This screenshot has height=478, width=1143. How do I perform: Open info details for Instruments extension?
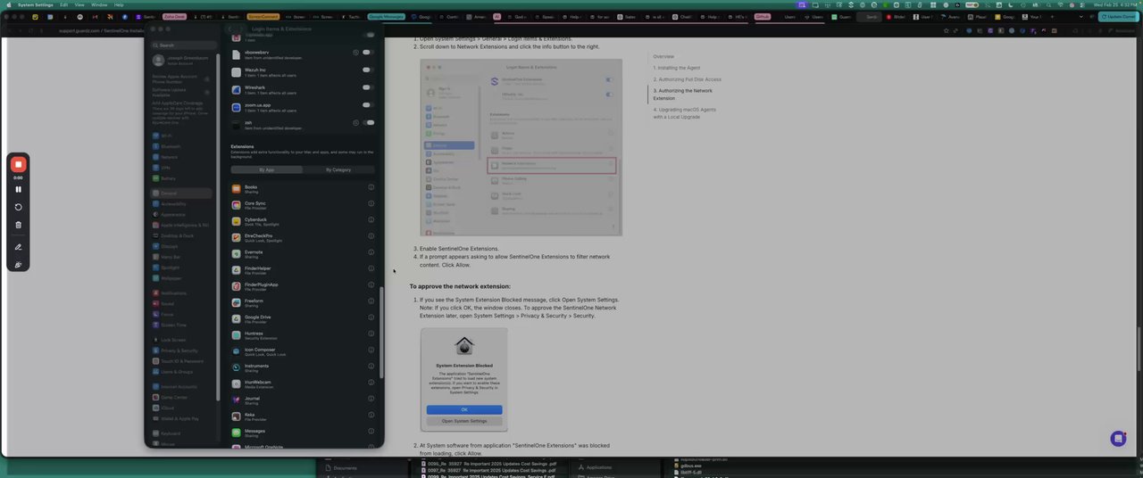[371, 367]
